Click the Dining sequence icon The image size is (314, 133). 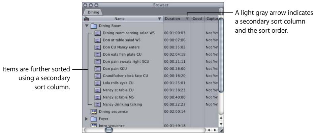pyautogui.click(x=94, y=111)
